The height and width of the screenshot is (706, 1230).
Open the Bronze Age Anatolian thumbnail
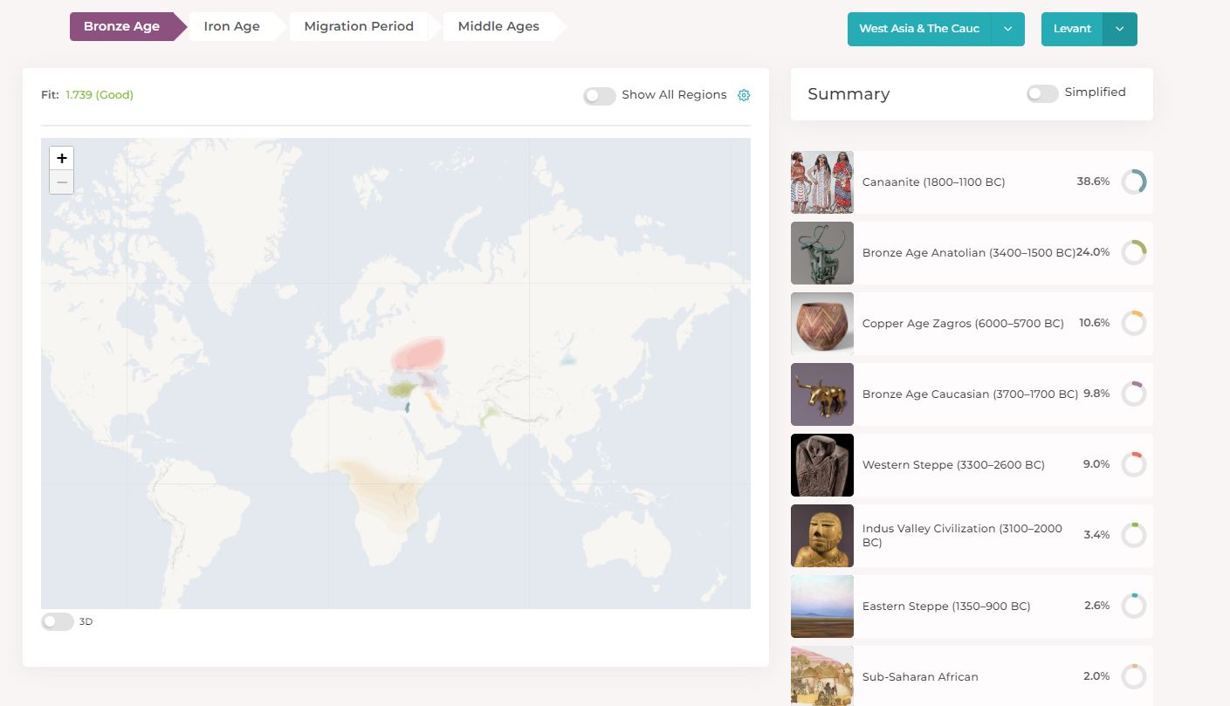pyautogui.click(x=822, y=253)
